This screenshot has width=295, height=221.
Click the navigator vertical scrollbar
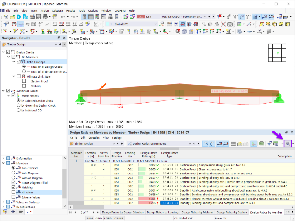(x=64, y=184)
